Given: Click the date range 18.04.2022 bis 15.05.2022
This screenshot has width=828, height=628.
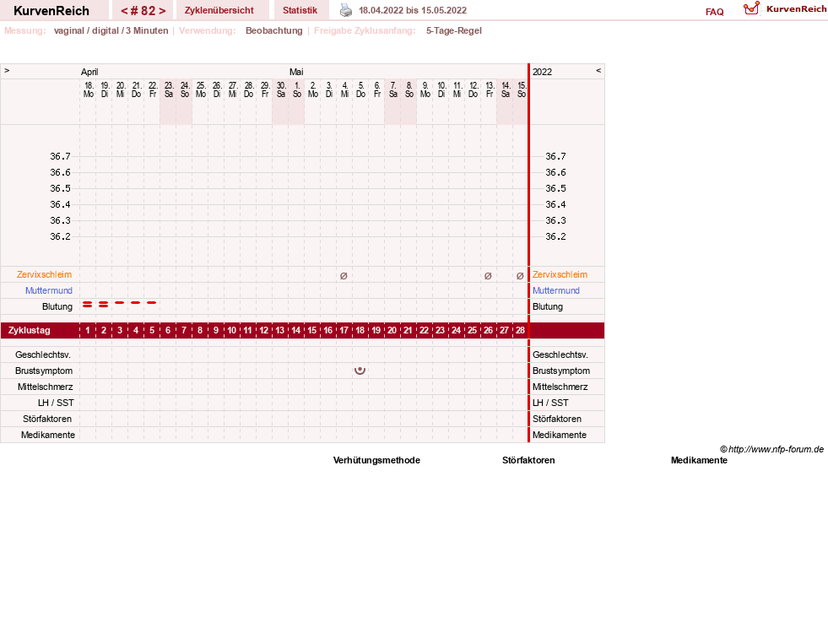Looking at the screenshot, I should [413, 10].
